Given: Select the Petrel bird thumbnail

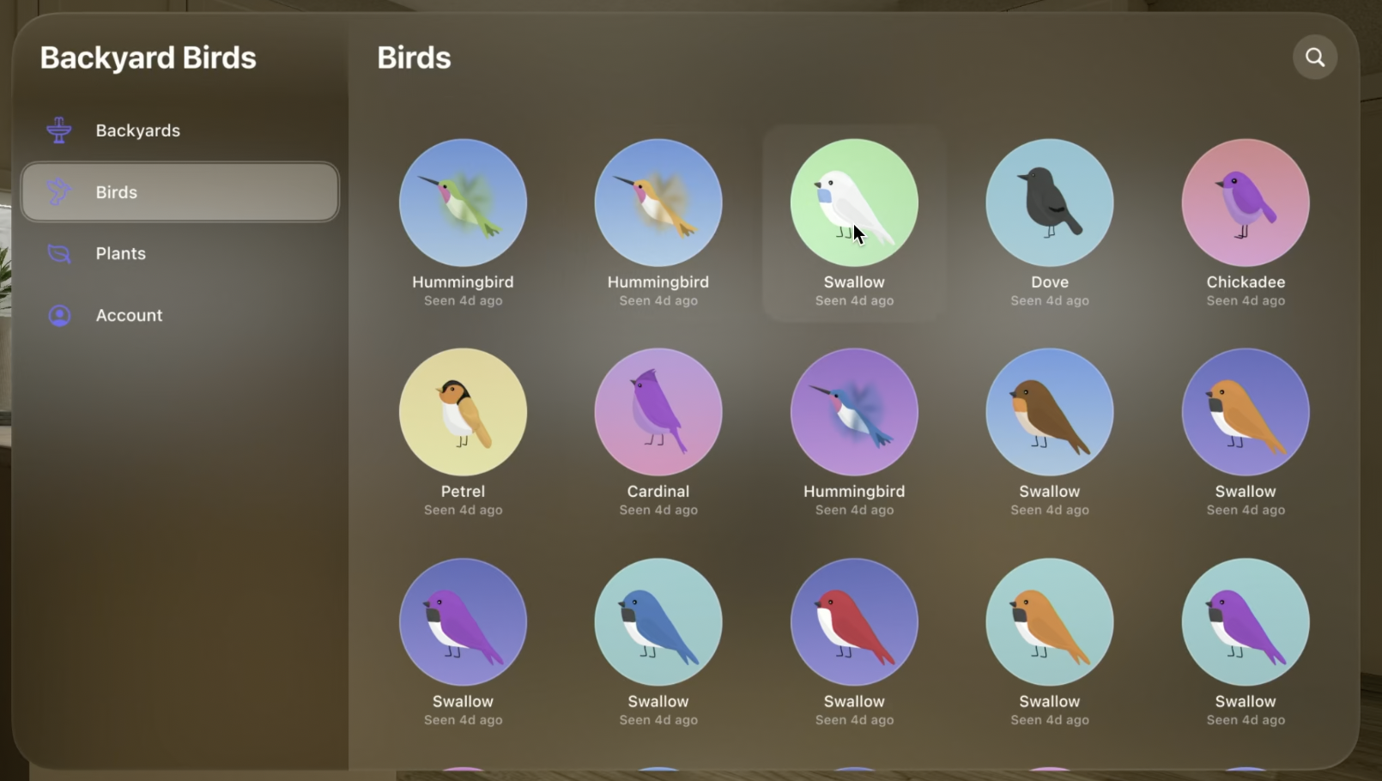Looking at the screenshot, I should coord(463,412).
